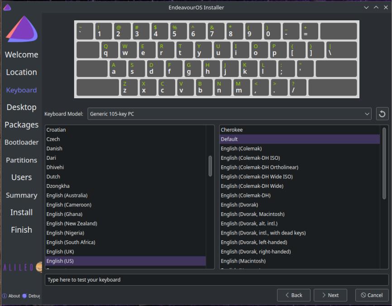Click the Install step in sidebar
The image size is (392, 306).
tap(21, 212)
